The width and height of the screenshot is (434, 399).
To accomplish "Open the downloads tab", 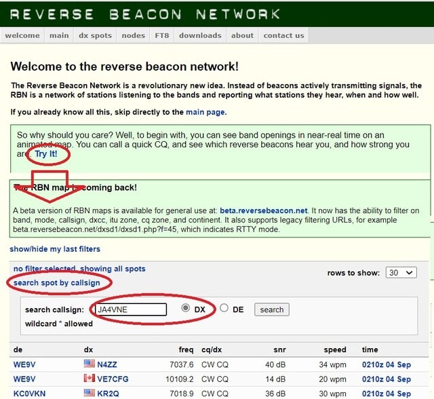I will 200,35.
